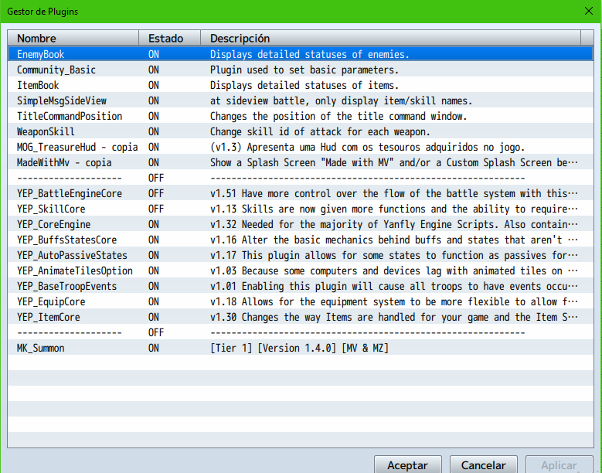
Task: Select the ItemBook plugin name
Action: pyautogui.click(x=38, y=85)
